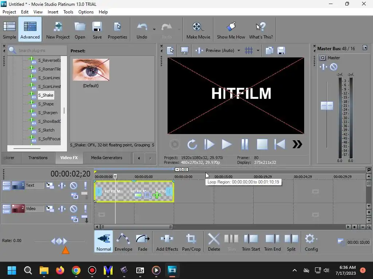Click the timeline horizontal scrollbar

coord(137,227)
